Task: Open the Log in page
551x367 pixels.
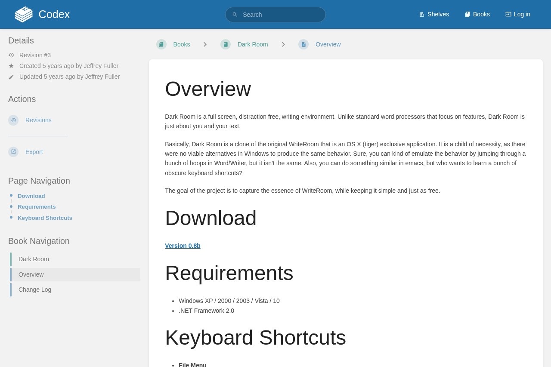Action: pyautogui.click(x=517, y=14)
